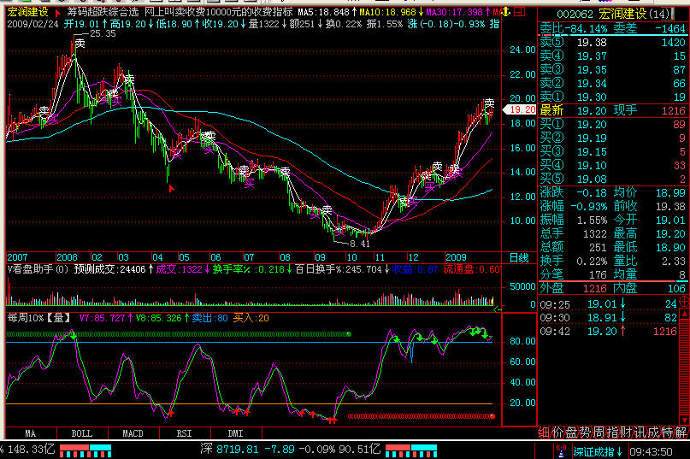Click the 2008 label on time axis
The width and height of the screenshot is (690, 459).
pos(67,257)
